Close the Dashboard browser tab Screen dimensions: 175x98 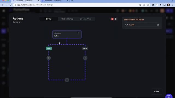click(68, 1)
